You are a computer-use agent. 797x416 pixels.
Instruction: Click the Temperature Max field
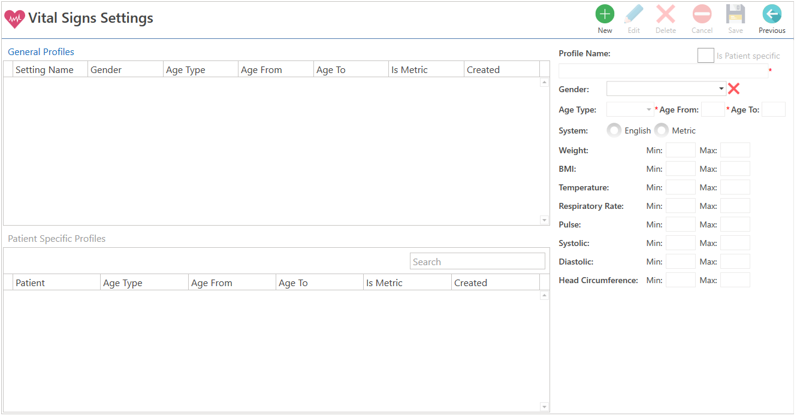point(735,187)
